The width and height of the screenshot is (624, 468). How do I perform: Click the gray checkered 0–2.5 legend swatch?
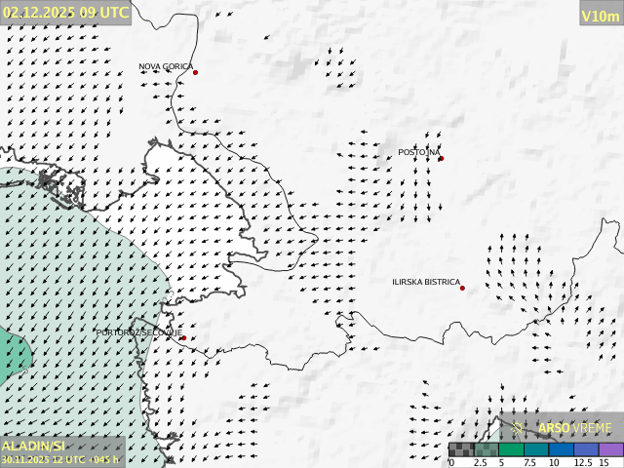point(461,450)
